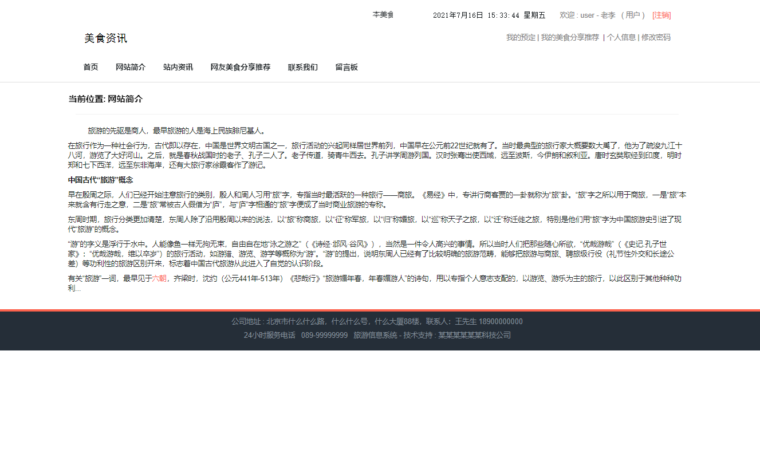Open 我的美食分享推荐 page
760x465 pixels.
[570, 37]
